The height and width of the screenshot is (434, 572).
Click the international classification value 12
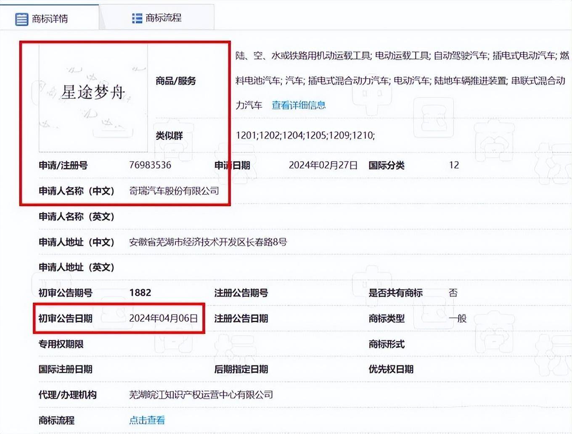(x=455, y=165)
